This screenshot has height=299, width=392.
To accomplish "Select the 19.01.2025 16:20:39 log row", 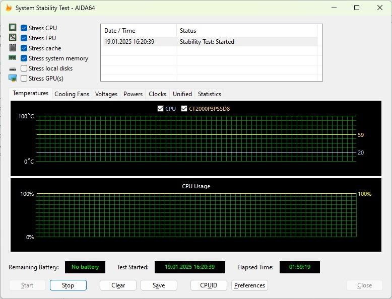I will (x=210, y=41).
